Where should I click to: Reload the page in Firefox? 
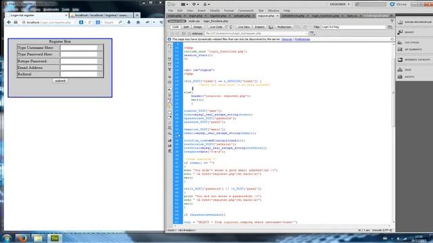click(90, 22)
